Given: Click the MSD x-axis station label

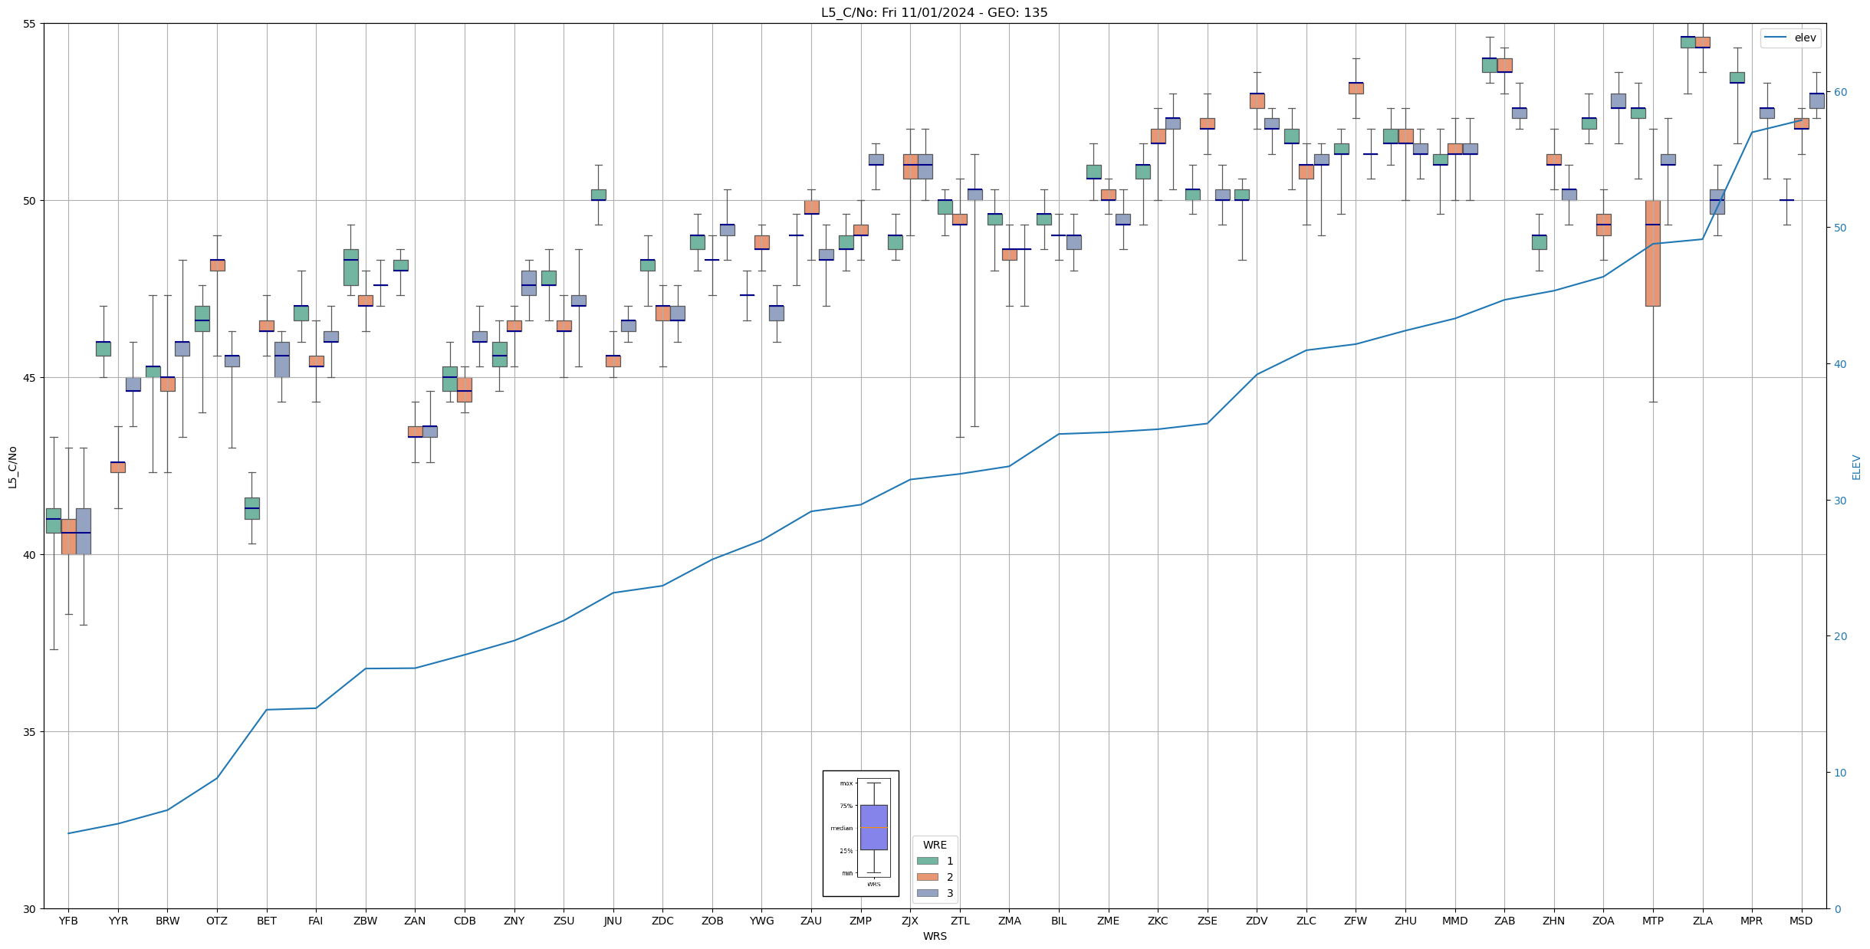Looking at the screenshot, I should click(x=1801, y=921).
